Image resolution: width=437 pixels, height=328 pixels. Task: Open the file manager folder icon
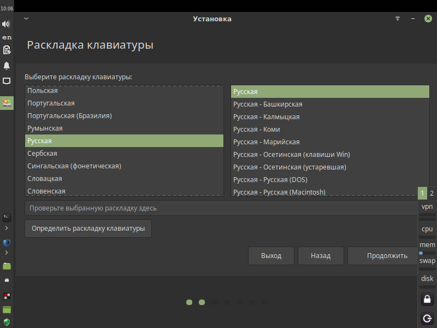(7, 266)
